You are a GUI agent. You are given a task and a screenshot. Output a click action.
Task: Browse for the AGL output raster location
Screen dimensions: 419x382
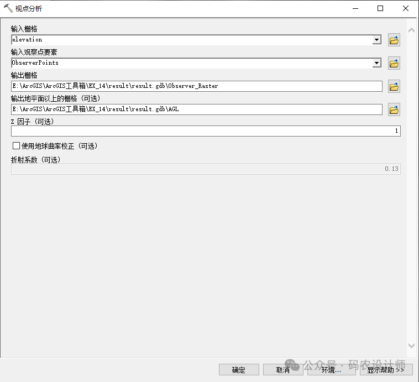[394, 110]
